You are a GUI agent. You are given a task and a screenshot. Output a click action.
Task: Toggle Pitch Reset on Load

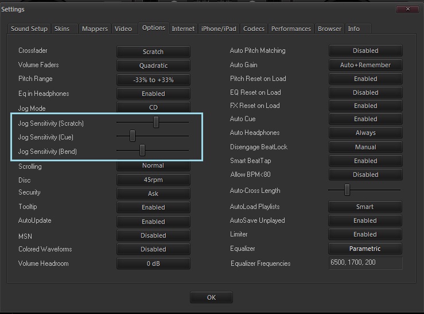click(x=365, y=79)
